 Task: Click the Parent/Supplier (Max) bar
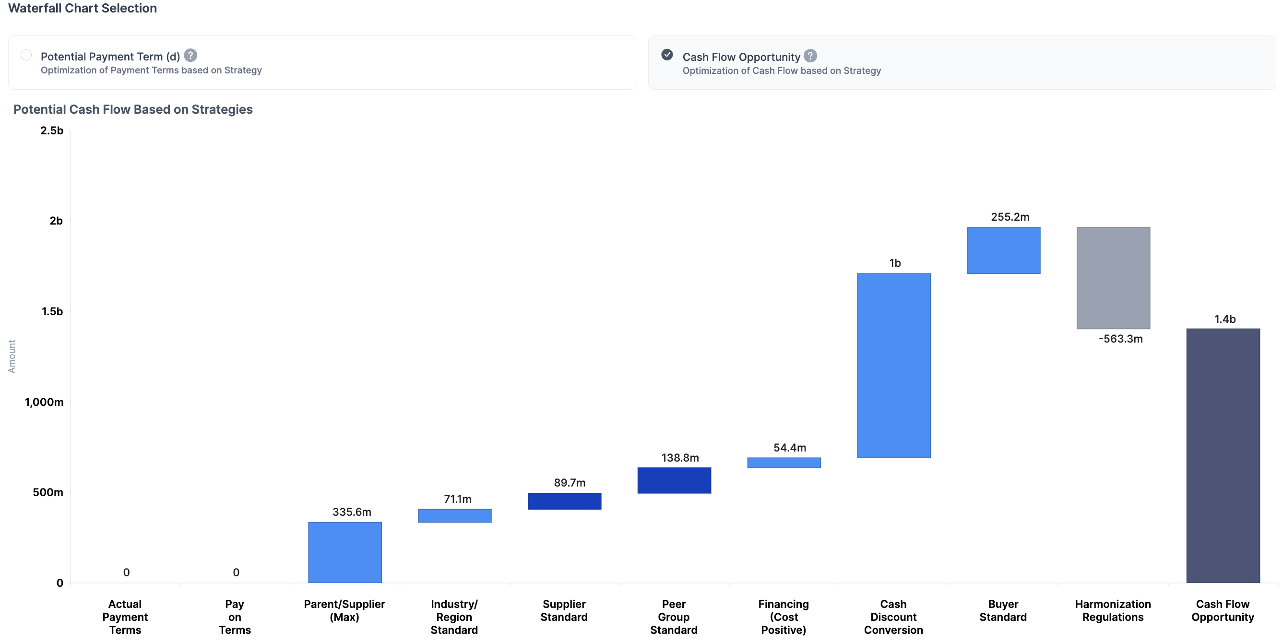click(x=345, y=552)
